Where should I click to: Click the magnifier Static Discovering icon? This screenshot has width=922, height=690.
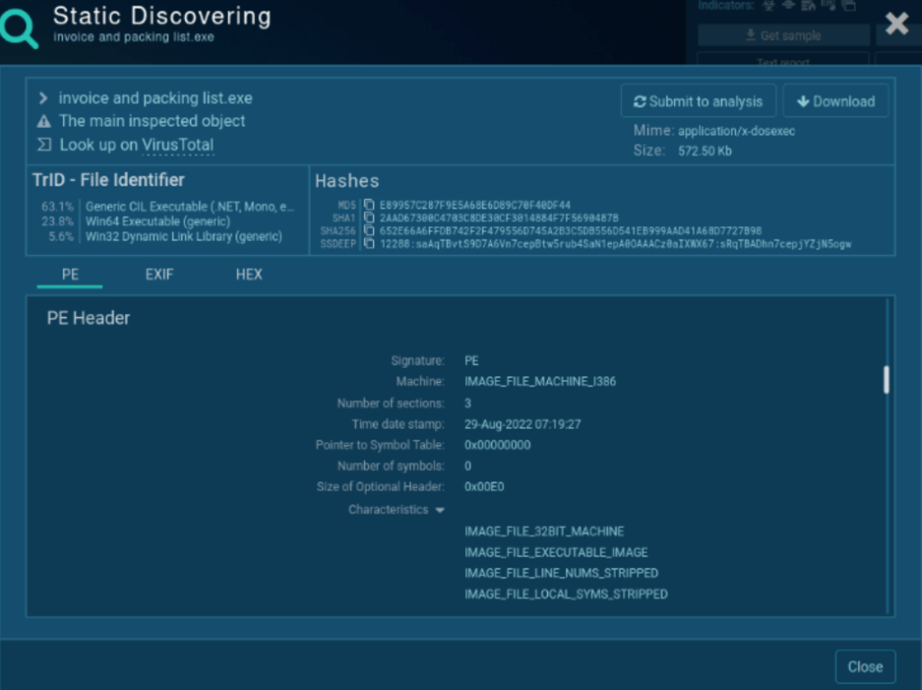coord(20,28)
